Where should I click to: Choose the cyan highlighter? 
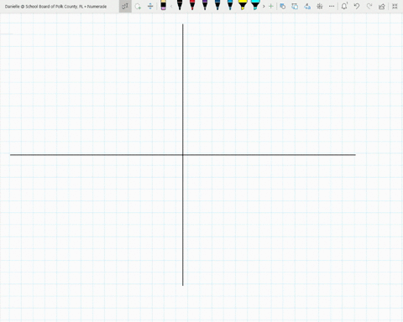click(x=255, y=5)
